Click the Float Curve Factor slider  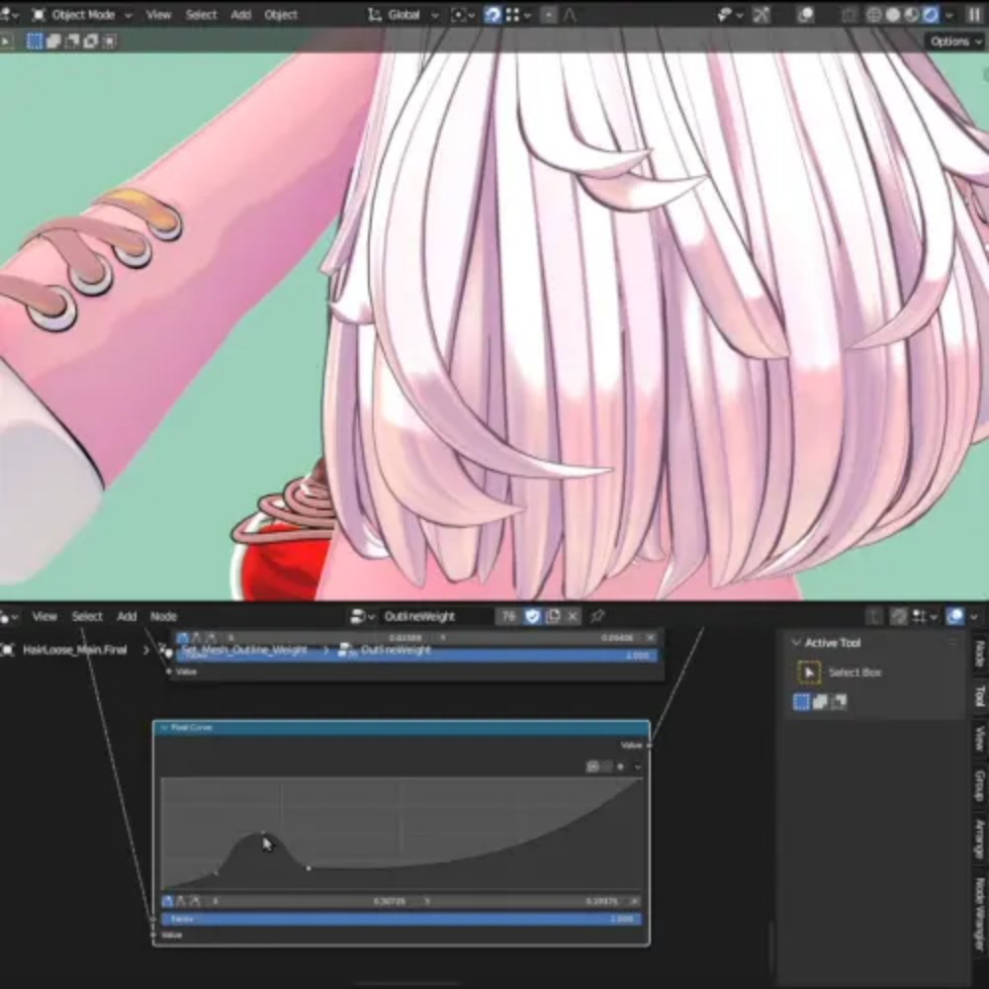tap(402, 919)
